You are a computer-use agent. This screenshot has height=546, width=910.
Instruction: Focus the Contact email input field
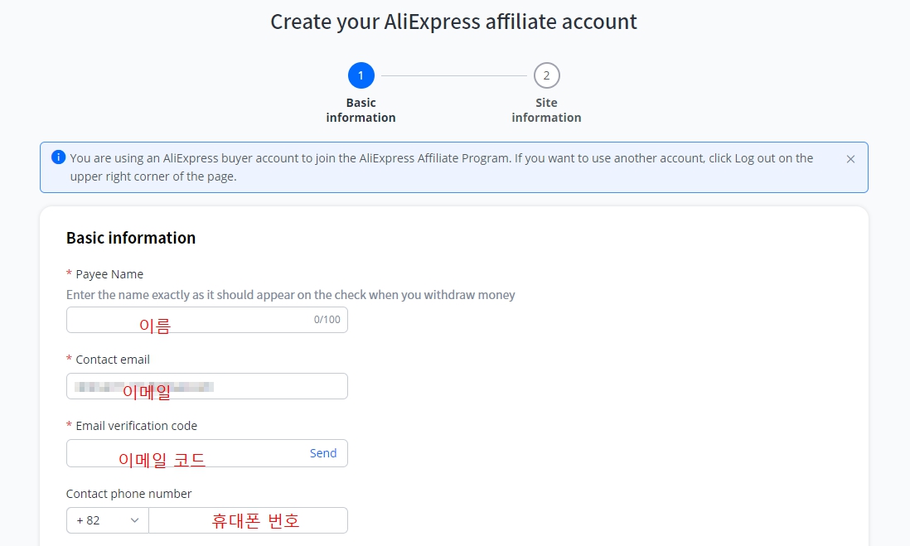(x=206, y=386)
